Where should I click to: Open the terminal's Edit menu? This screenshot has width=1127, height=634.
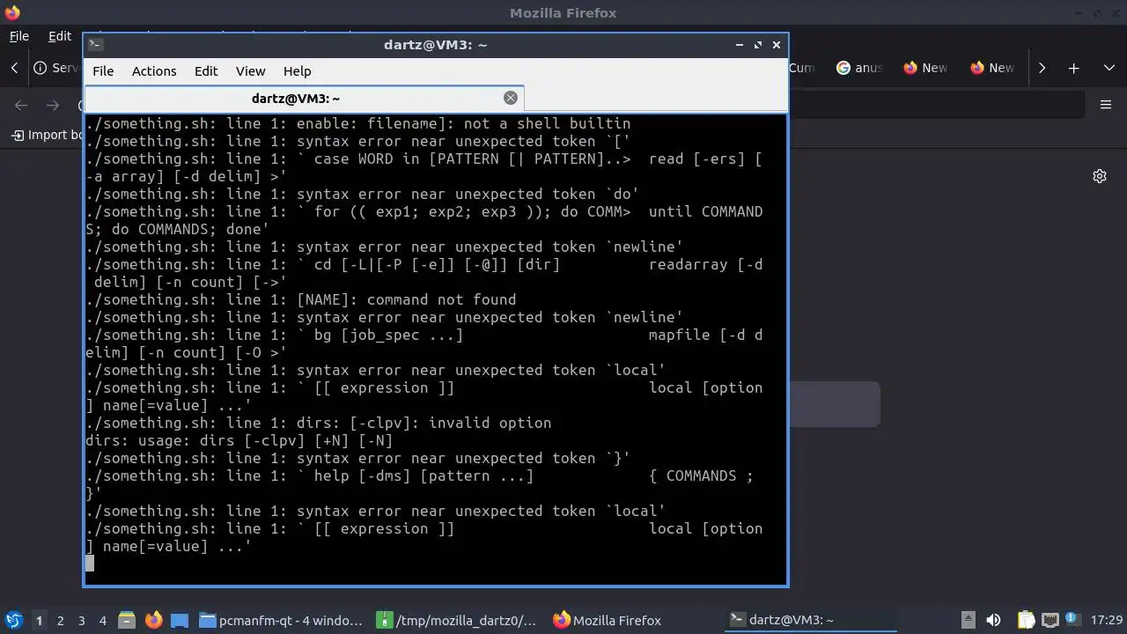click(x=206, y=71)
